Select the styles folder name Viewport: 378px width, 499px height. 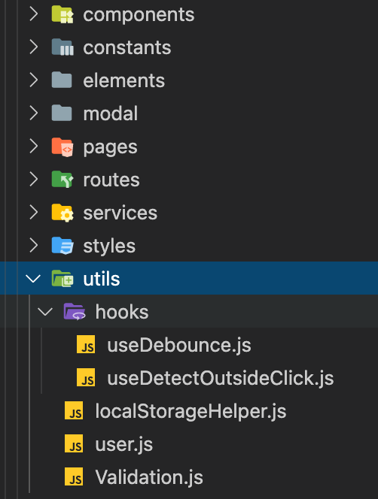coord(109,246)
